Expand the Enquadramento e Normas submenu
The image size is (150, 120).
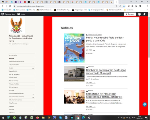tap(33, 97)
